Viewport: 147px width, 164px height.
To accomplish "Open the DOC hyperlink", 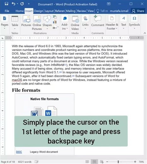I will click(19, 152).
